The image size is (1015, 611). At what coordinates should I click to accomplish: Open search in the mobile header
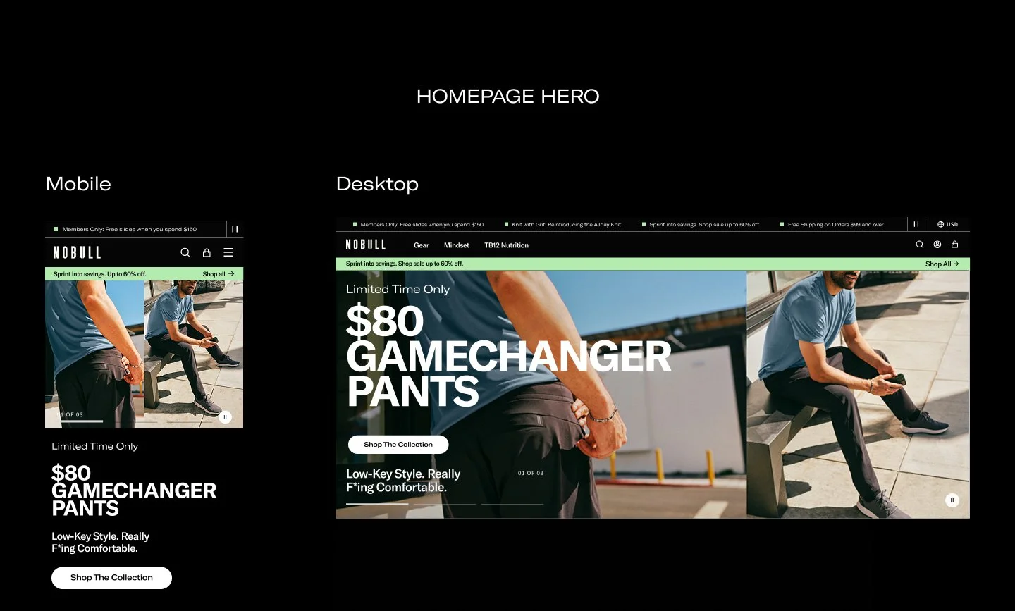pyautogui.click(x=185, y=252)
